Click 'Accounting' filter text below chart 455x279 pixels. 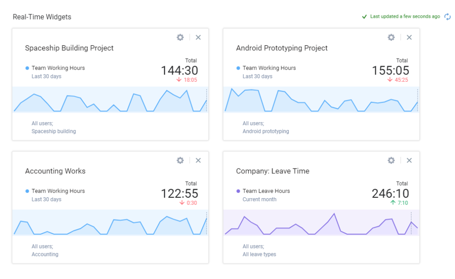45,255
